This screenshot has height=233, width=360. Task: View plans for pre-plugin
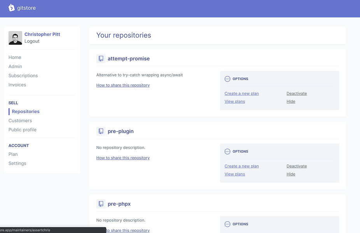[235, 174]
